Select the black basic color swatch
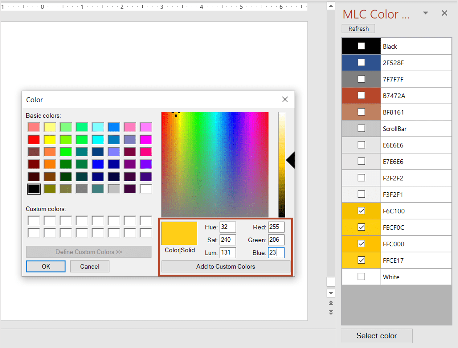The width and height of the screenshot is (458, 348). point(34,189)
